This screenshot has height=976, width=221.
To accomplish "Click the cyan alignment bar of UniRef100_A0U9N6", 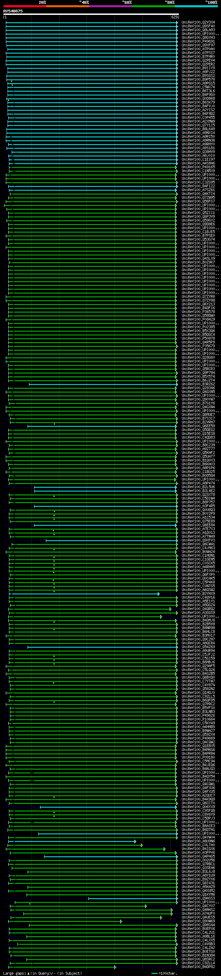I will pyautogui.click(x=72, y=841).
